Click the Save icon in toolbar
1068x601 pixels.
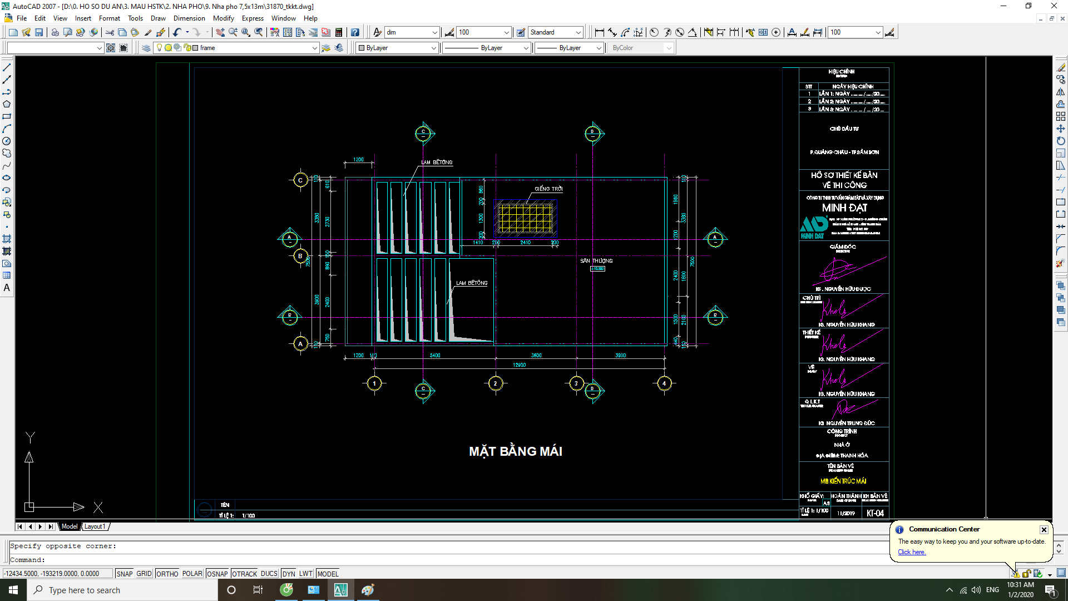click(39, 32)
